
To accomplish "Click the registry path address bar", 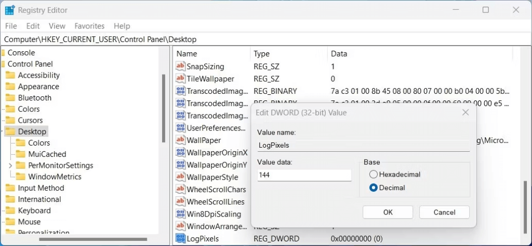I will (260, 39).
